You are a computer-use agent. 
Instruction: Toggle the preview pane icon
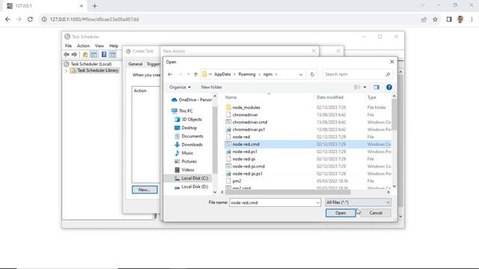376,87
